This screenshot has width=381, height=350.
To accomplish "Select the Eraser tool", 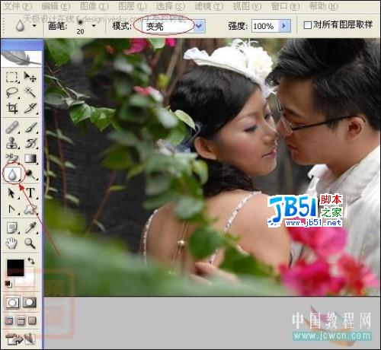I will point(12,159).
